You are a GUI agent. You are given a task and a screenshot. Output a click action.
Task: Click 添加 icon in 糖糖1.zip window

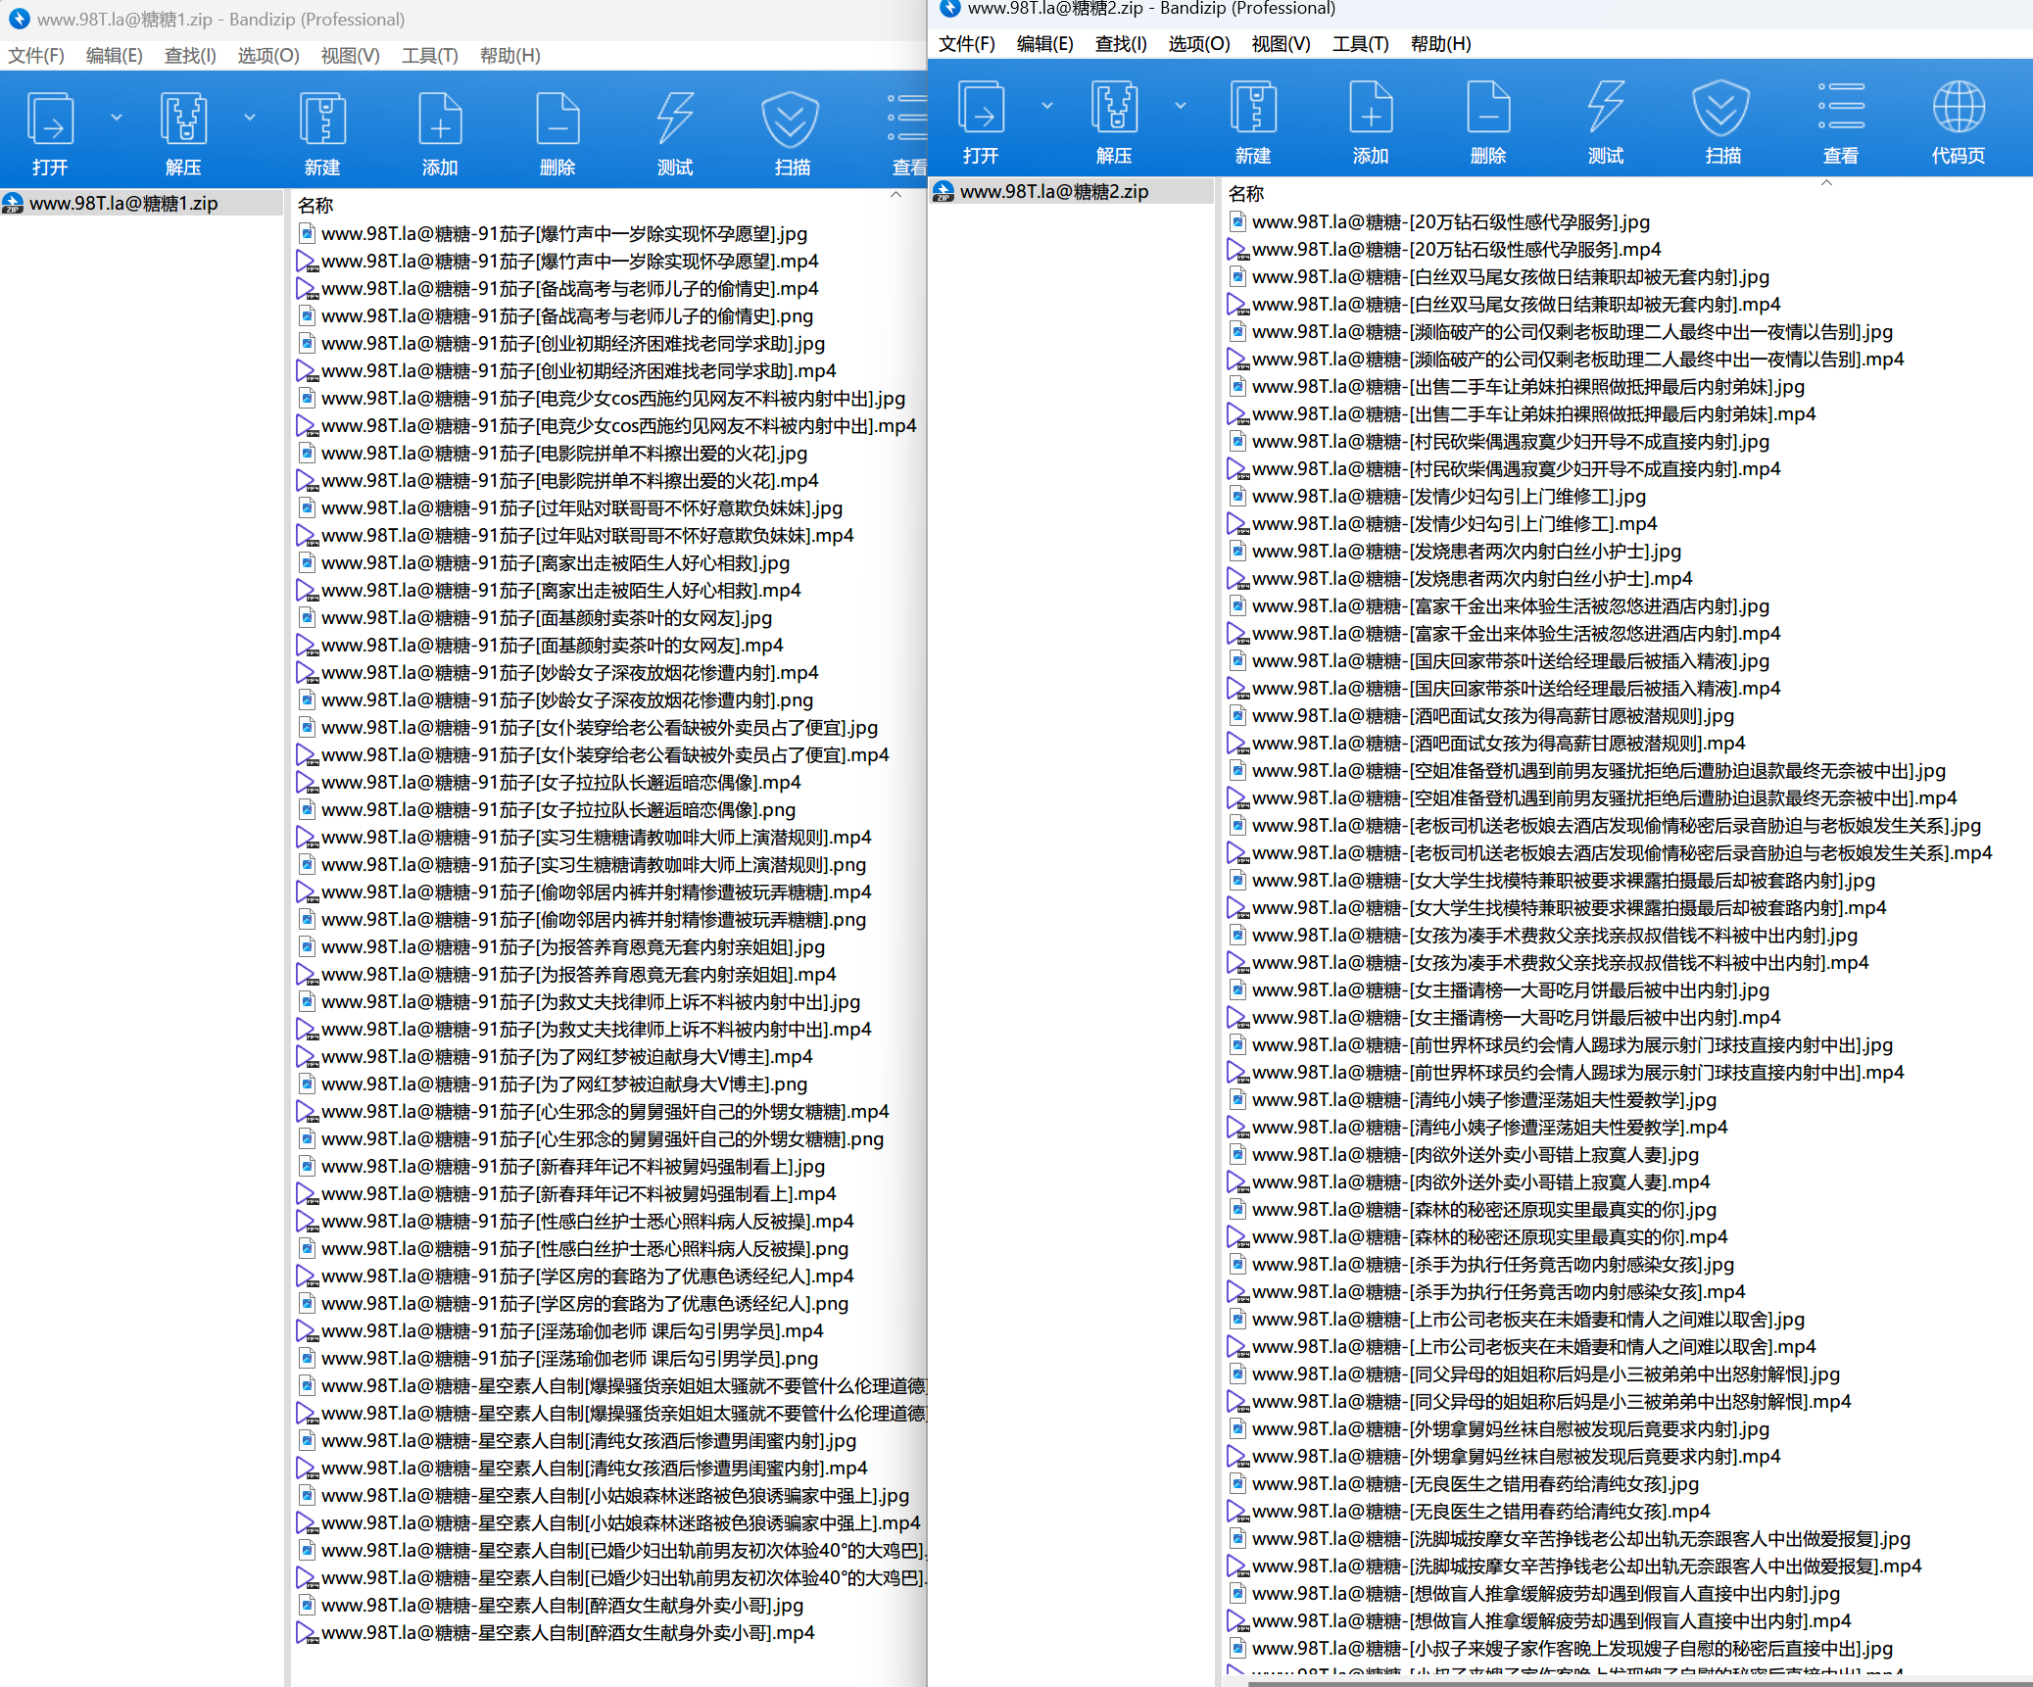click(x=440, y=119)
